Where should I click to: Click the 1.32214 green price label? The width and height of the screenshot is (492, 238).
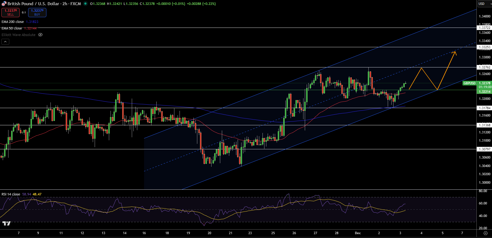click(x=485, y=91)
